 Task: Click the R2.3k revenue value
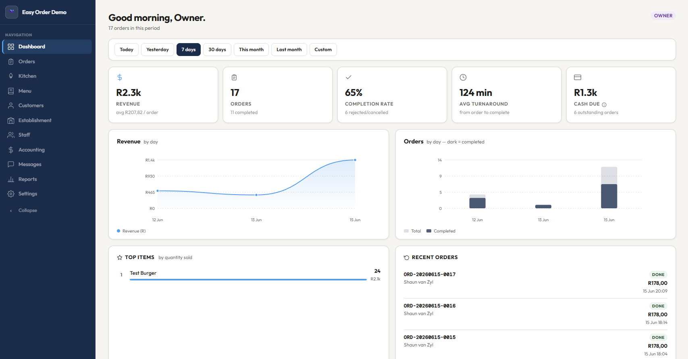point(129,93)
